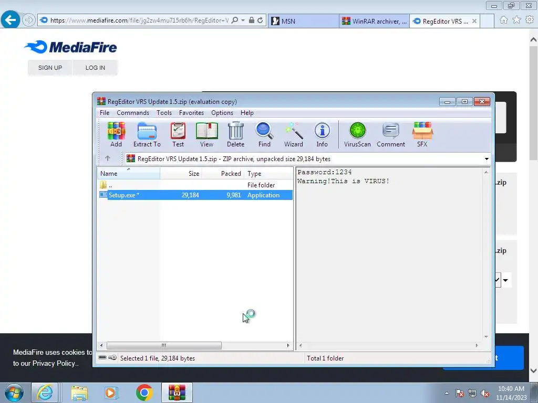Open the Tools menu

coord(164,113)
